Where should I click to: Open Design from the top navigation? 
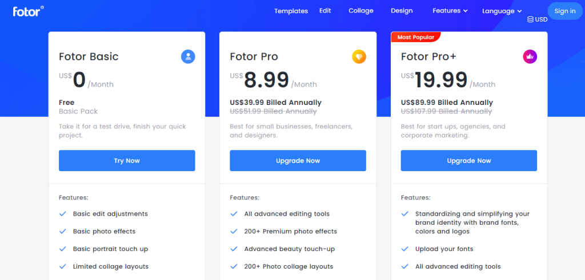402,11
